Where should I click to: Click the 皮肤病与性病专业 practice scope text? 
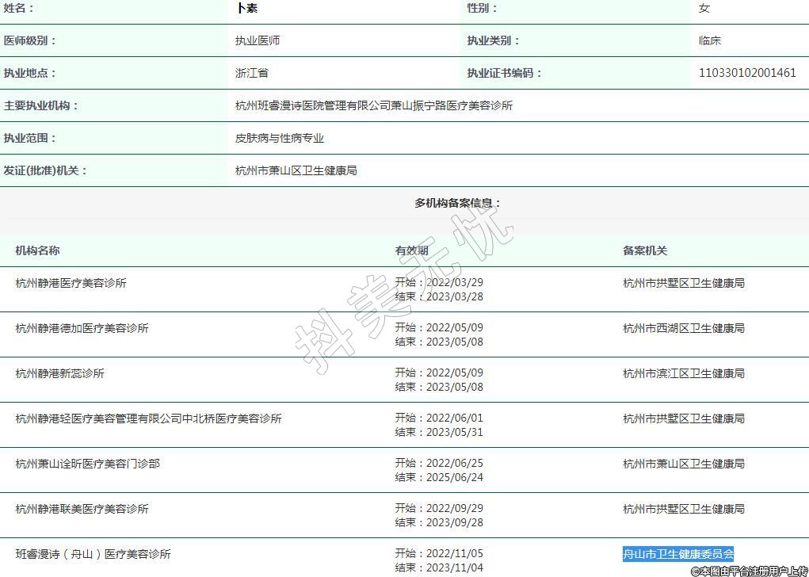[x=279, y=138]
